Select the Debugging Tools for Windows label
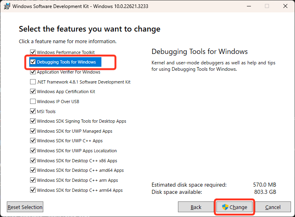Viewport: 295px width, 217px height. click(x=66, y=62)
